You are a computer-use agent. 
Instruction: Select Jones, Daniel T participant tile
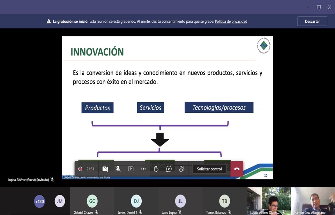(136, 201)
